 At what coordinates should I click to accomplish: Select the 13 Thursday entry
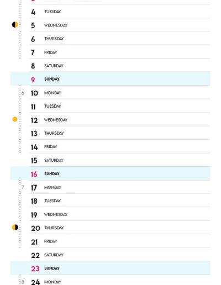coord(120,133)
